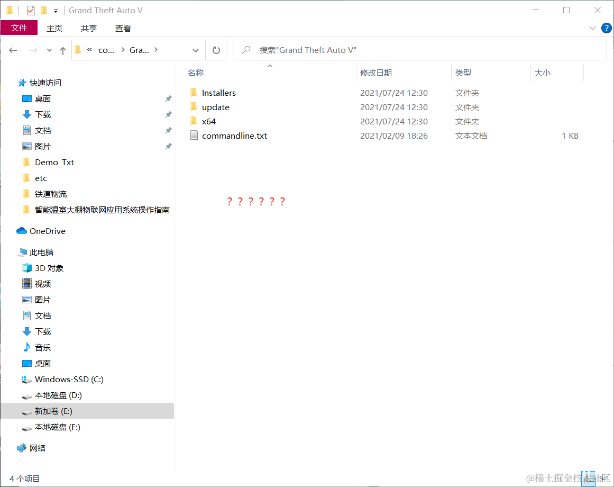
Task: Expand the ribbon with the chevron
Action: pyautogui.click(x=592, y=28)
